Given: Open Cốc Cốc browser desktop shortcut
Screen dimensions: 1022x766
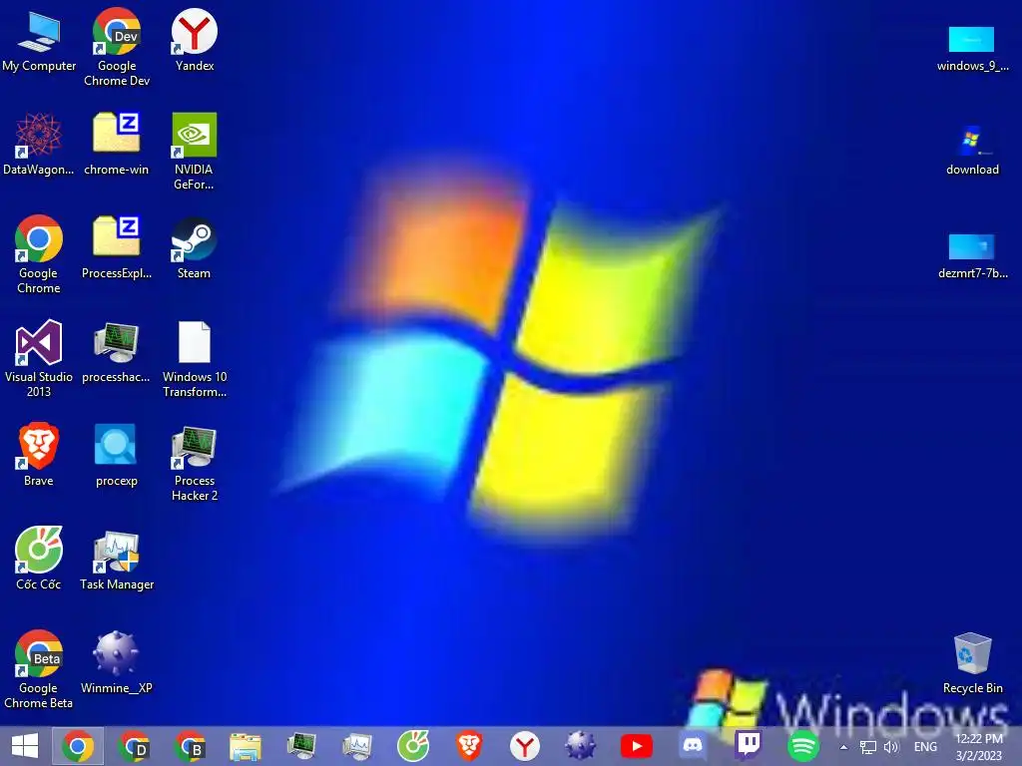Looking at the screenshot, I should pos(39,559).
